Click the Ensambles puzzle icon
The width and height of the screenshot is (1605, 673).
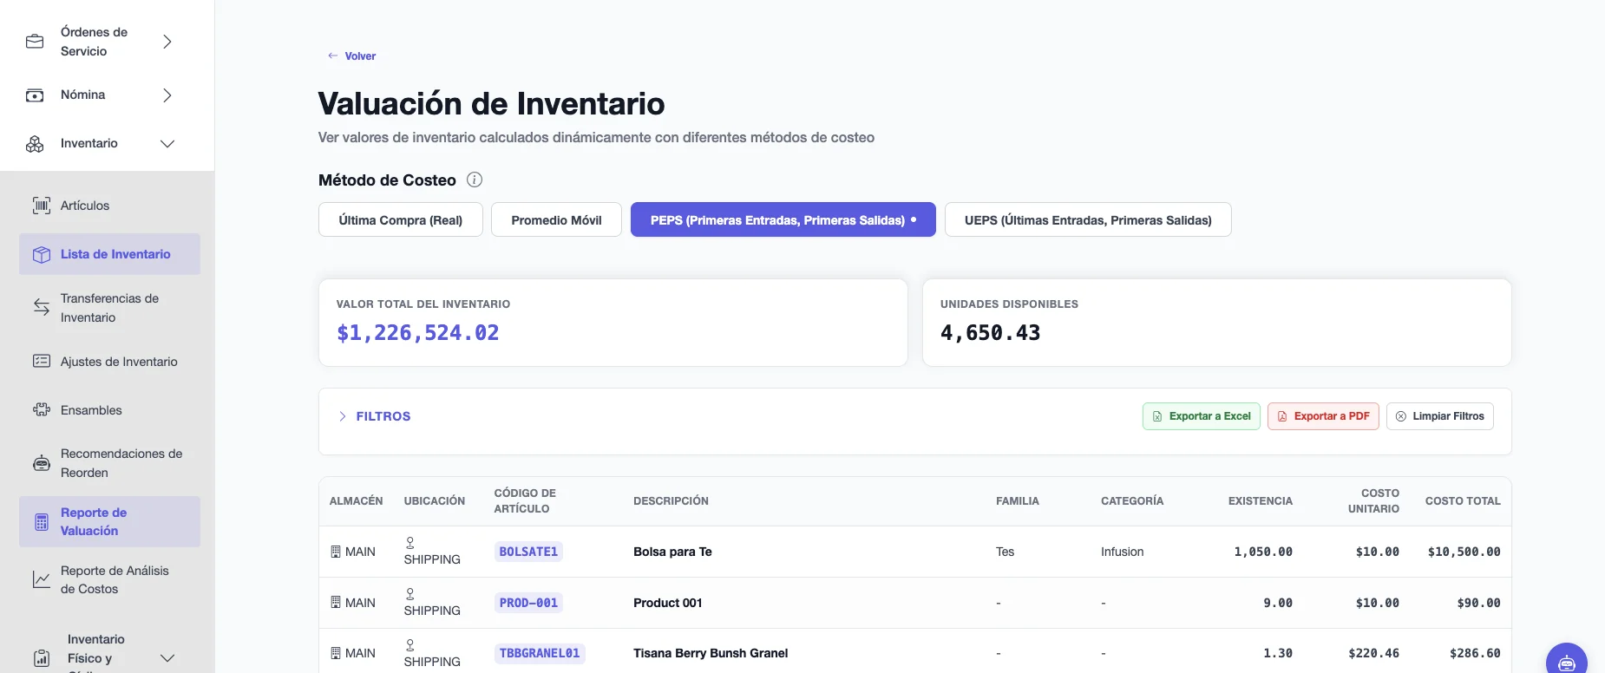pos(42,409)
